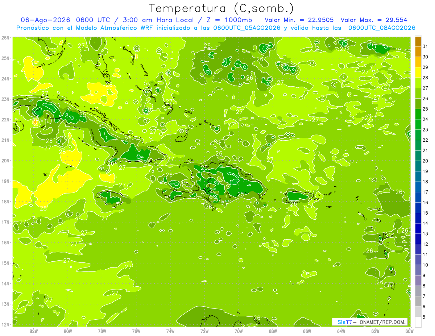Pick the teal swatch between 19 and 20
Viewport: 435px width, 336px height.
click(418, 166)
